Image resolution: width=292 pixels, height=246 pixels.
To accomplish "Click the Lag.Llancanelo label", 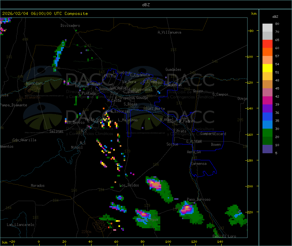I will click(20, 225).
